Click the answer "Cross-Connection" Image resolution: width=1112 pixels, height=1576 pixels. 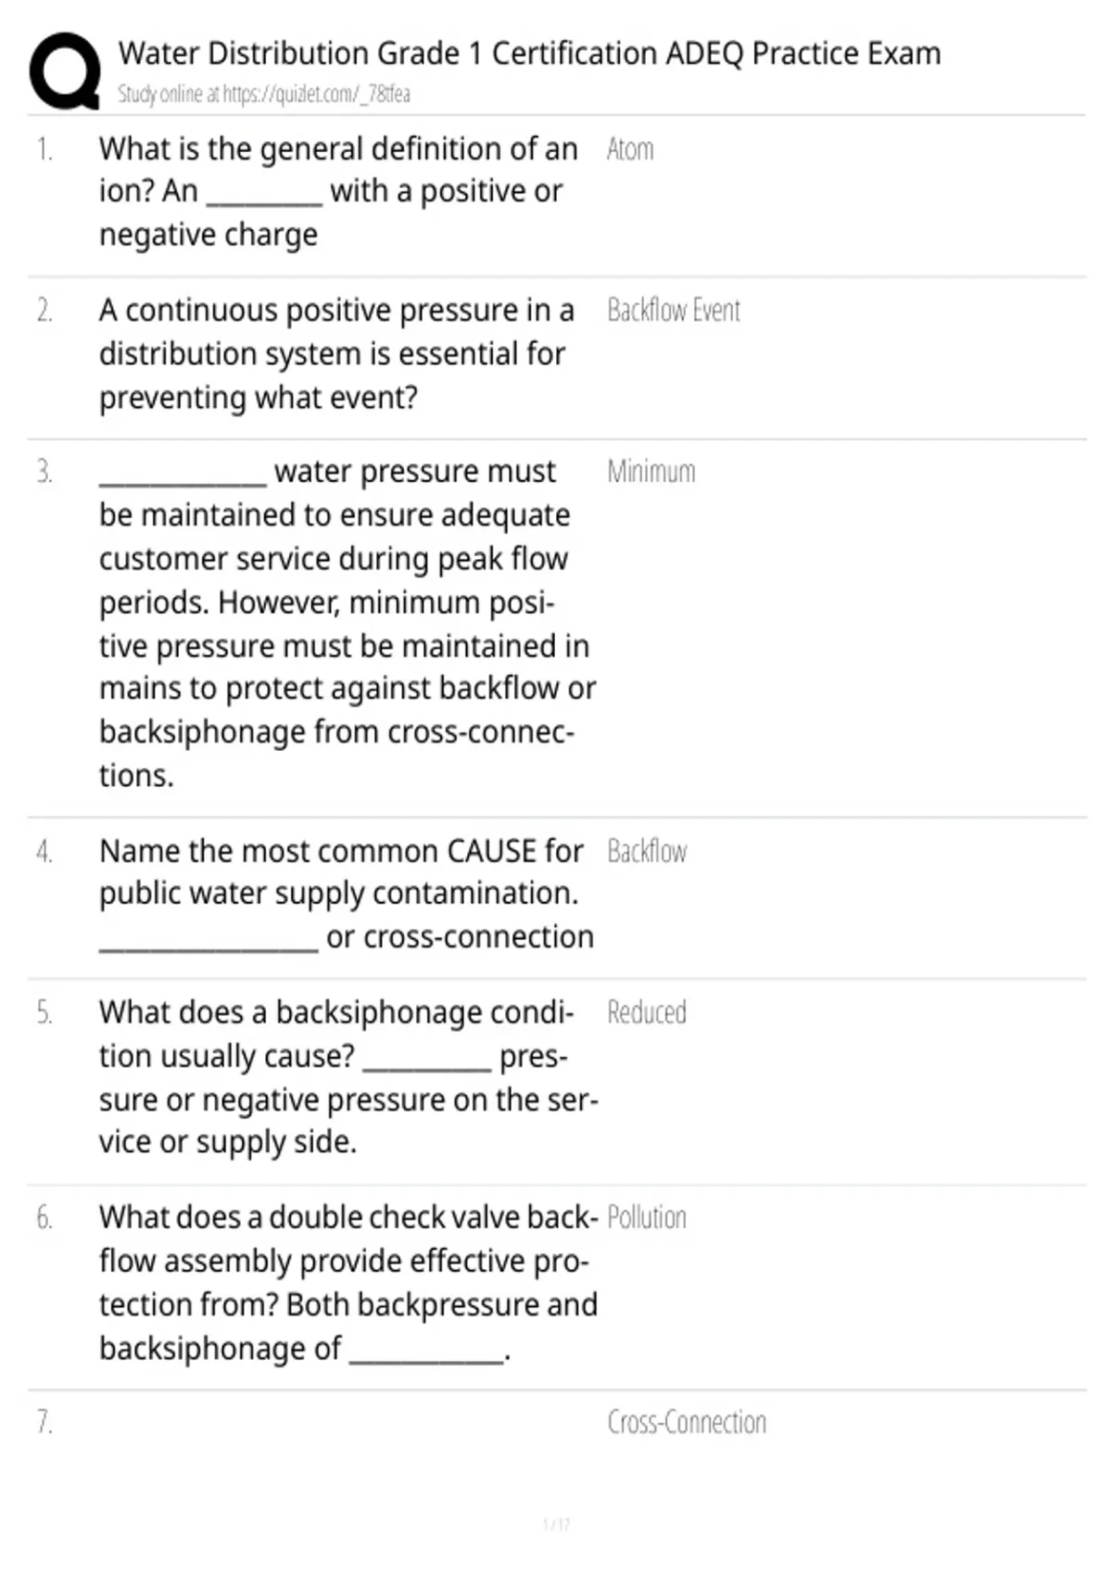pos(687,1422)
